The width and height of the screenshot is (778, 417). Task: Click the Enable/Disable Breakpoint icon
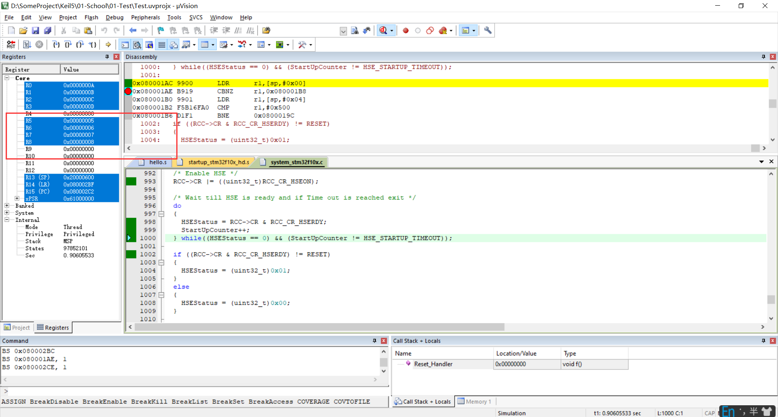pyautogui.click(x=418, y=30)
